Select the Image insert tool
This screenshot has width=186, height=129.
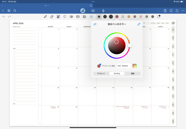(84, 17)
